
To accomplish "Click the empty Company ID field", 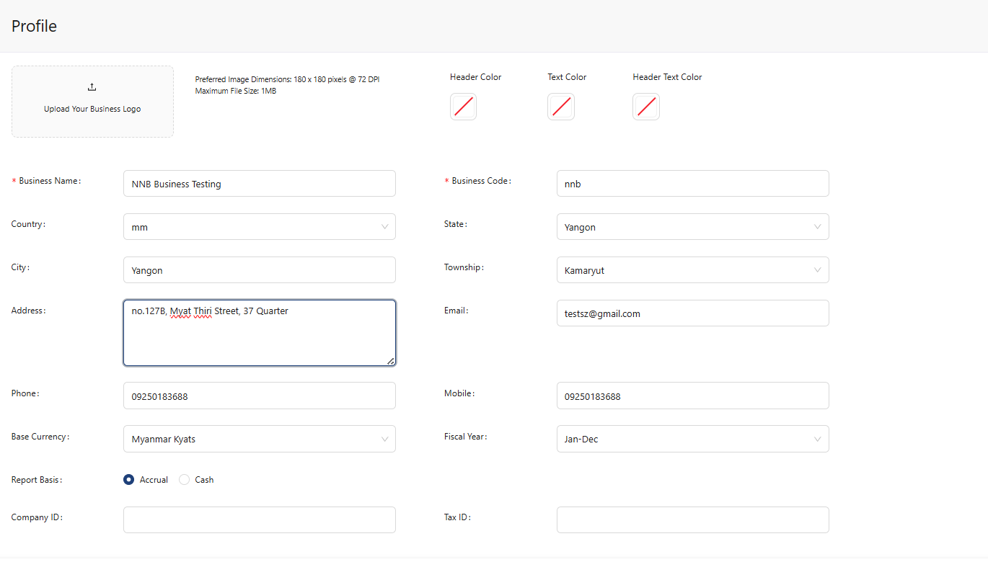I will [259, 519].
